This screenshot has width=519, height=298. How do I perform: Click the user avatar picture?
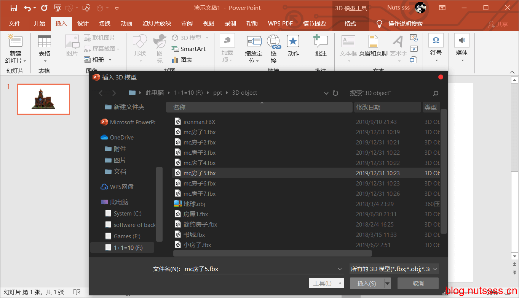click(x=420, y=8)
